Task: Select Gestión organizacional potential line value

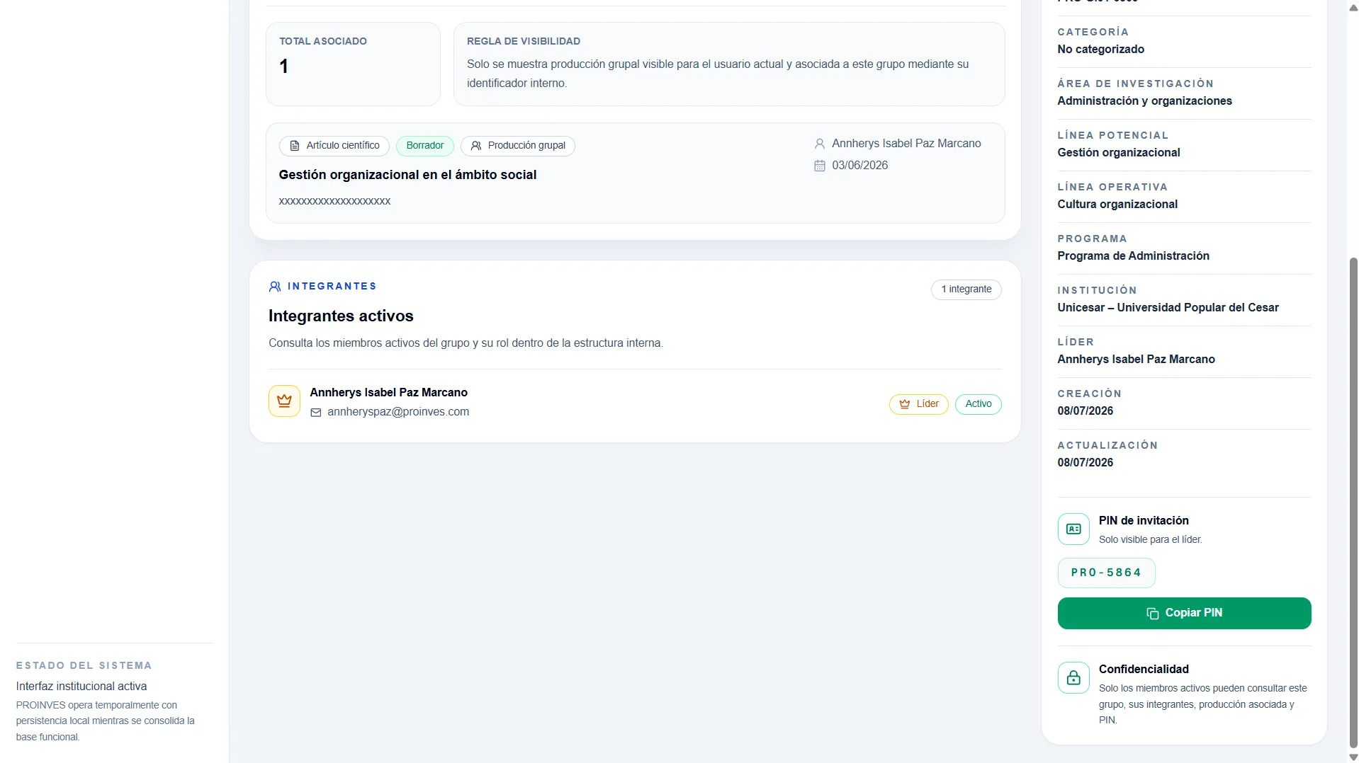Action: pos(1118,153)
